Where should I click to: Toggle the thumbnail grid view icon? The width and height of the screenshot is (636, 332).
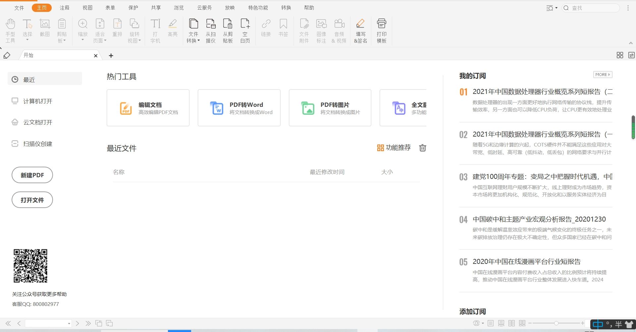620,55
